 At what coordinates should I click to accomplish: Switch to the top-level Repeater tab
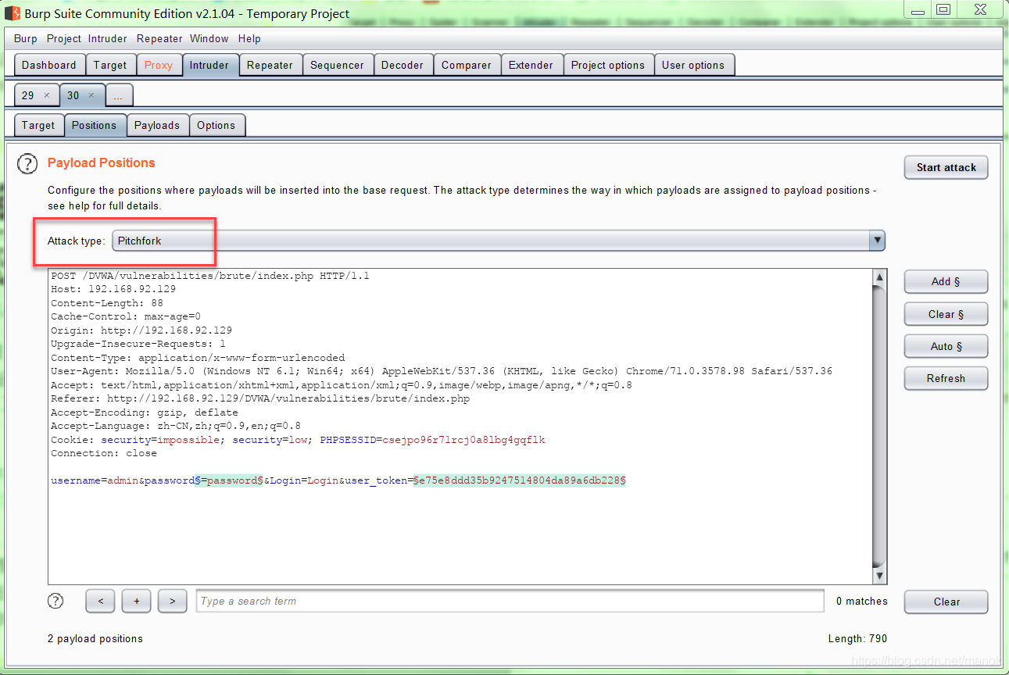[270, 65]
